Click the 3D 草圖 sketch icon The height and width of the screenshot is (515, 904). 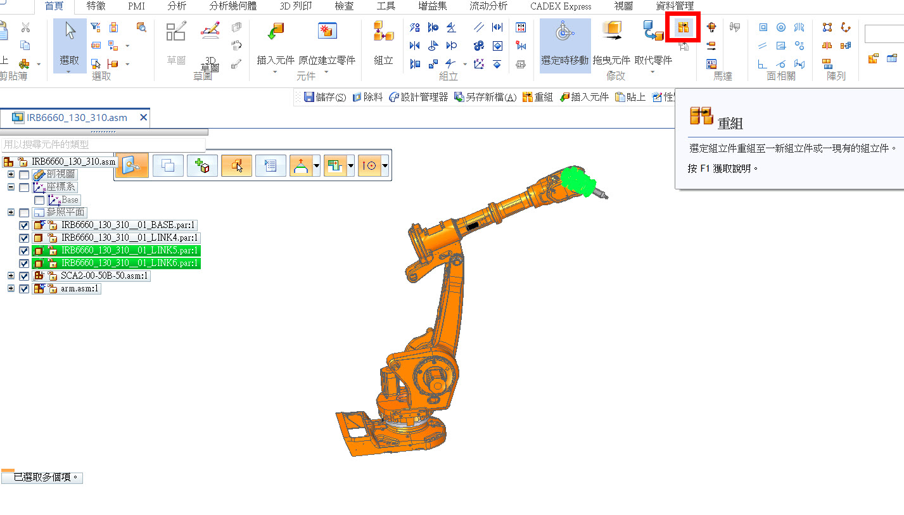[x=210, y=32]
